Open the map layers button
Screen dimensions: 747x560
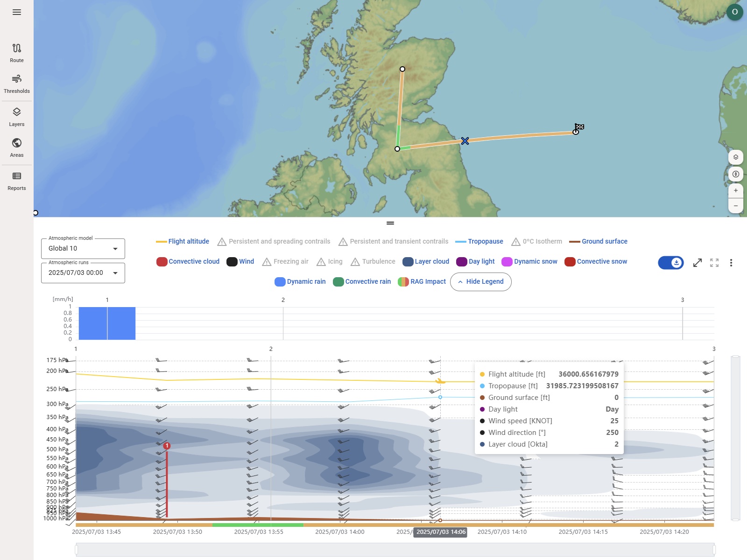(736, 157)
